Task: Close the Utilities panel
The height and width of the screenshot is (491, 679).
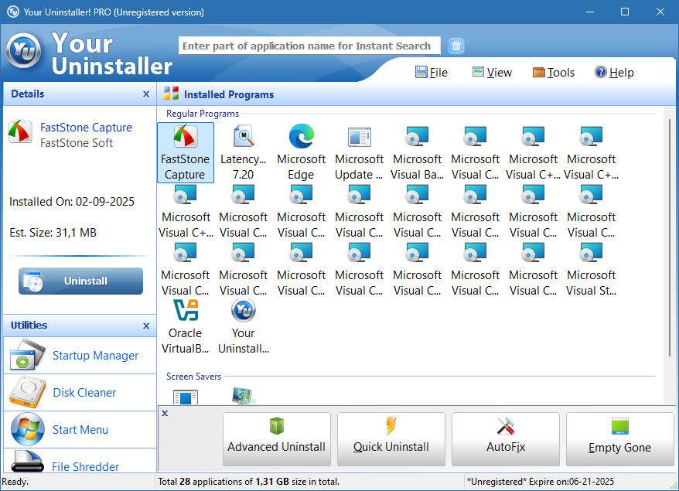Action: 146,326
